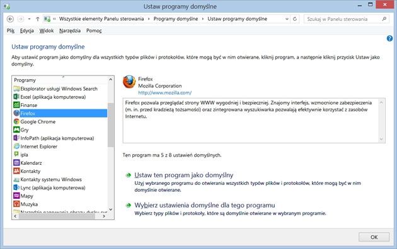Select the InfoPath application icon
The width and height of the screenshot is (397, 249).
[x=16, y=138]
